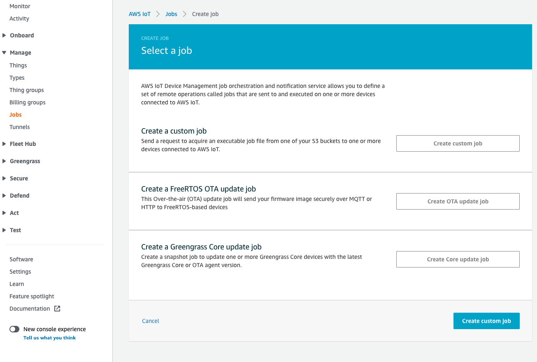Screen dimensions: 537x362
Task: Open the Settings sidebar link
Action: tap(20, 272)
